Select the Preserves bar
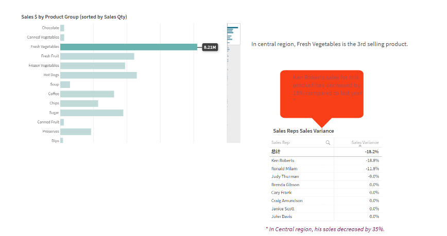 (76, 132)
